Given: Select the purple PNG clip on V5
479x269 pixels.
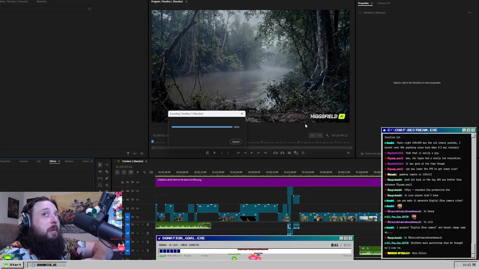Looking at the screenshot, I should pyautogui.click(x=268, y=182).
